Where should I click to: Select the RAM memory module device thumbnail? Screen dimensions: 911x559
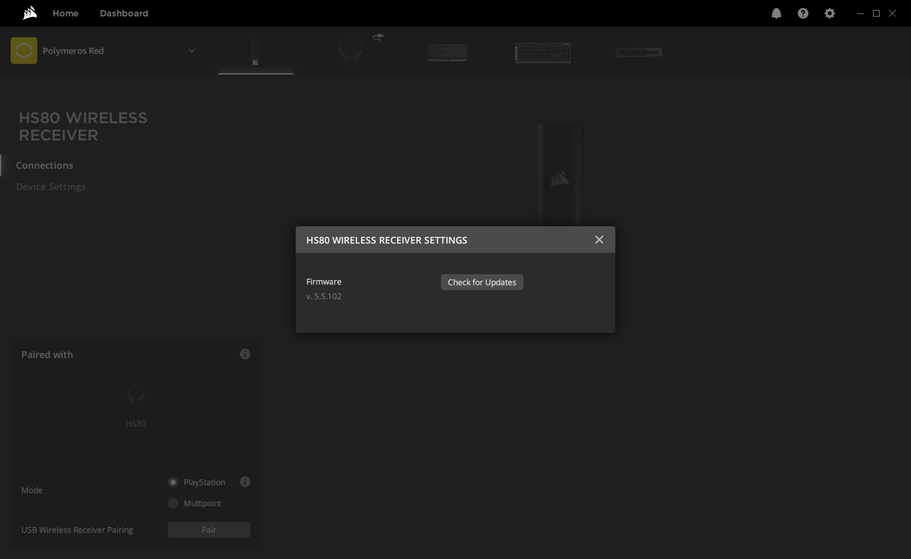pos(448,53)
